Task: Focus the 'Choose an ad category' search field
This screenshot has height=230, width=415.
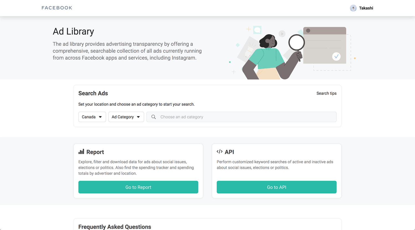Action: pos(242,117)
